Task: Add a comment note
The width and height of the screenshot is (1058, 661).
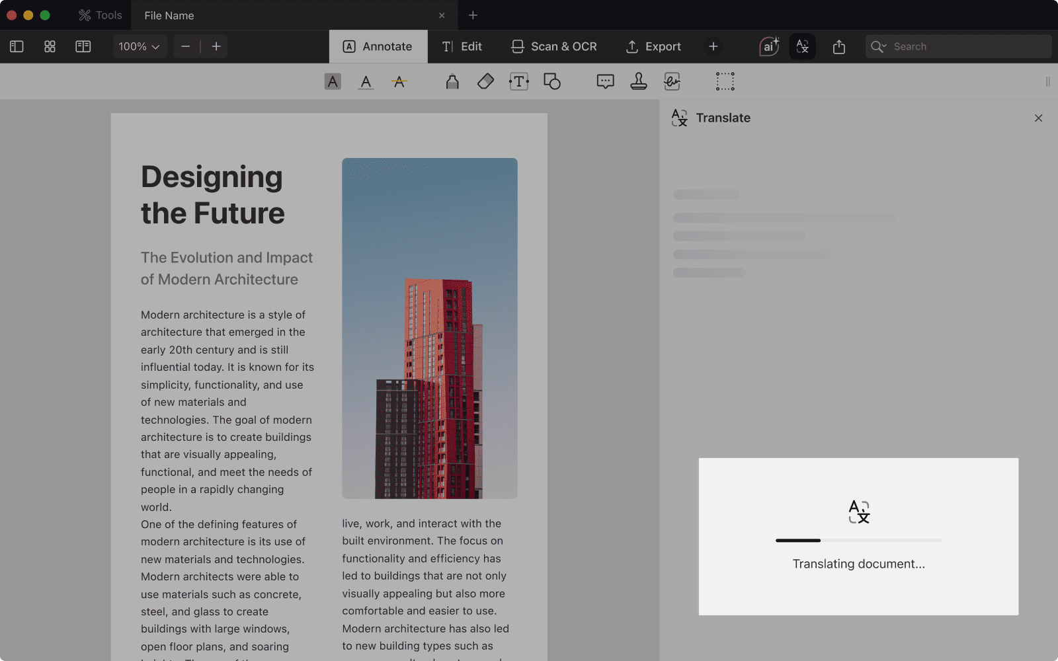Action: coord(605,81)
